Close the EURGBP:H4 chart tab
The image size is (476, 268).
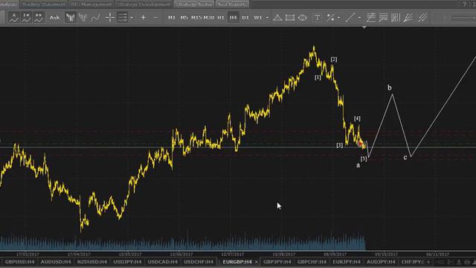(x=256, y=262)
